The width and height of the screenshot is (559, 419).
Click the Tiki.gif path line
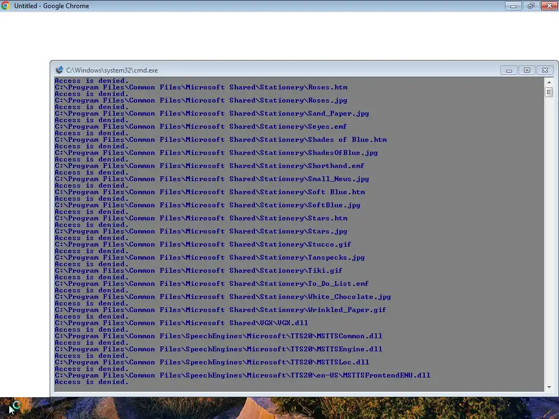(x=199, y=271)
